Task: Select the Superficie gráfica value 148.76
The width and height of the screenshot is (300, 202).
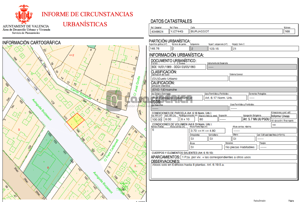Action: [160, 49]
